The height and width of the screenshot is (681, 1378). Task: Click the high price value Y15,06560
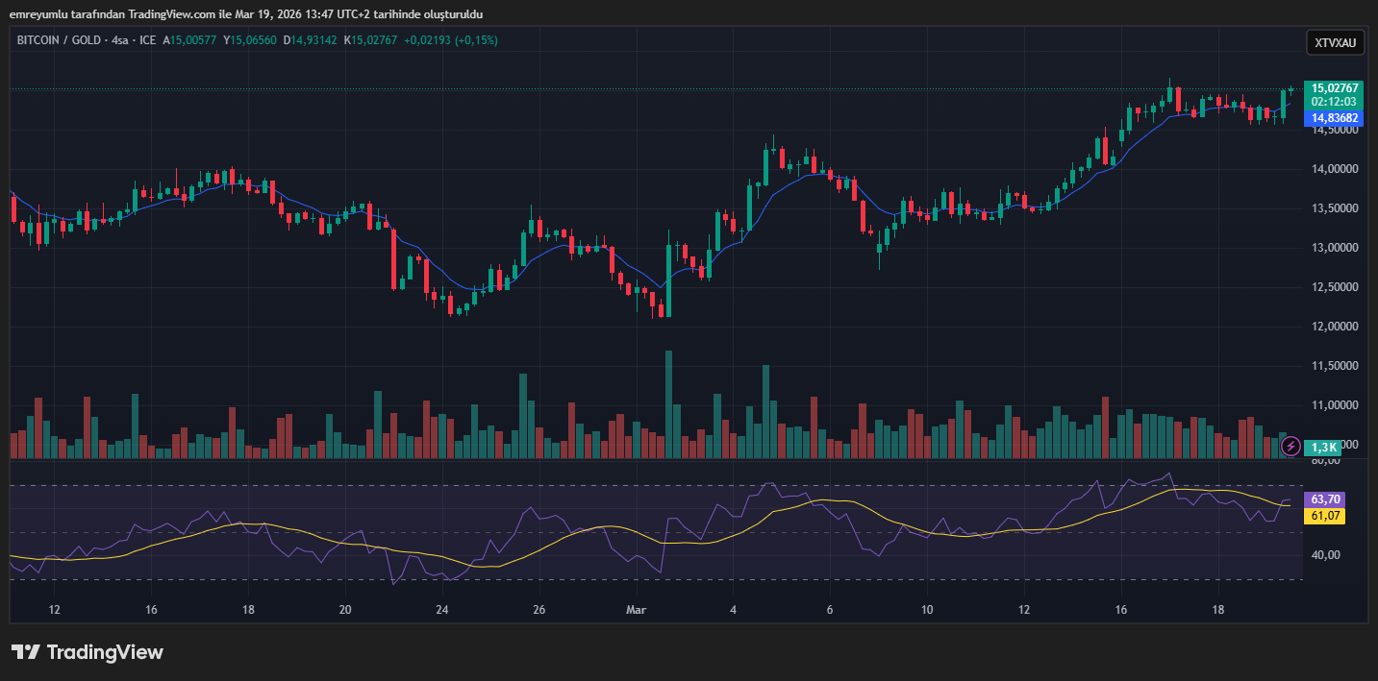(249, 40)
